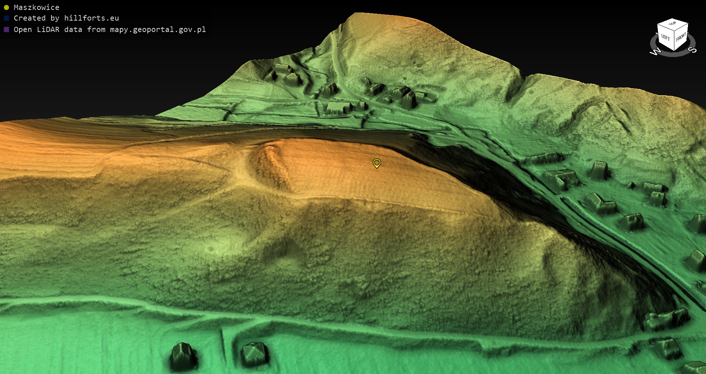This screenshot has width=706, height=374.
Task: Click the second building at the bottom edge
Action: [254, 354]
